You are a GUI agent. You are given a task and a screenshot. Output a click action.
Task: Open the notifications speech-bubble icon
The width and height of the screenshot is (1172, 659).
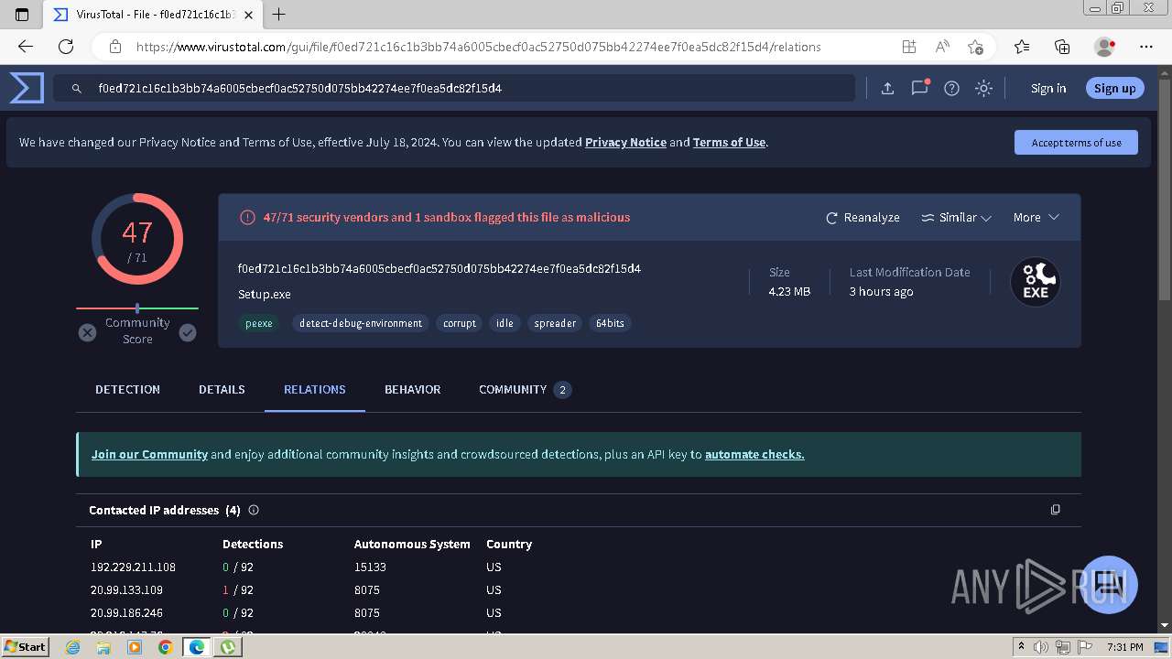point(919,88)
